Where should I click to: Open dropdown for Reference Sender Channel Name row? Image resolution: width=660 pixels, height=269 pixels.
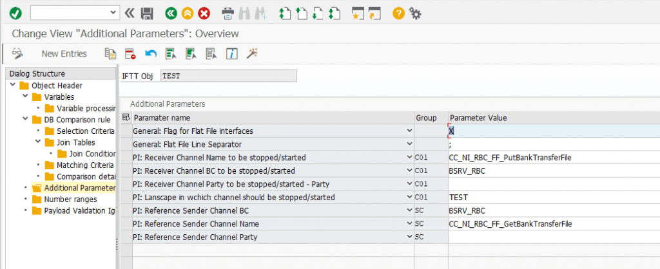409,223
